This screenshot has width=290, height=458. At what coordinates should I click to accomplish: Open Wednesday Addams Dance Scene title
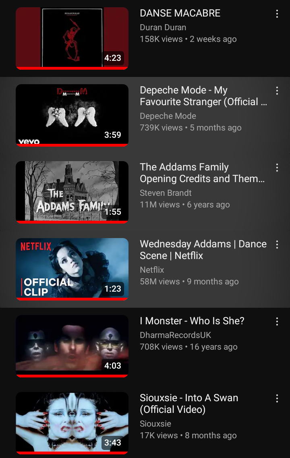point(203,250)
